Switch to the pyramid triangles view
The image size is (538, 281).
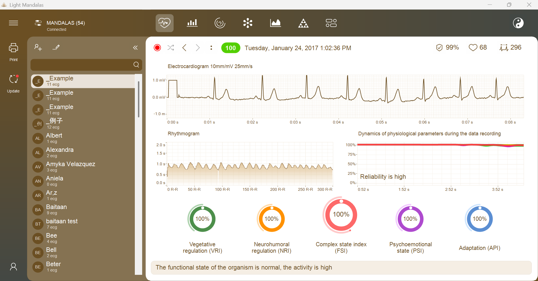303,23
